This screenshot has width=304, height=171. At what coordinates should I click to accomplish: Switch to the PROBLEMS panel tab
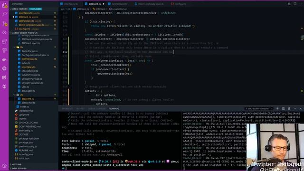67,109
